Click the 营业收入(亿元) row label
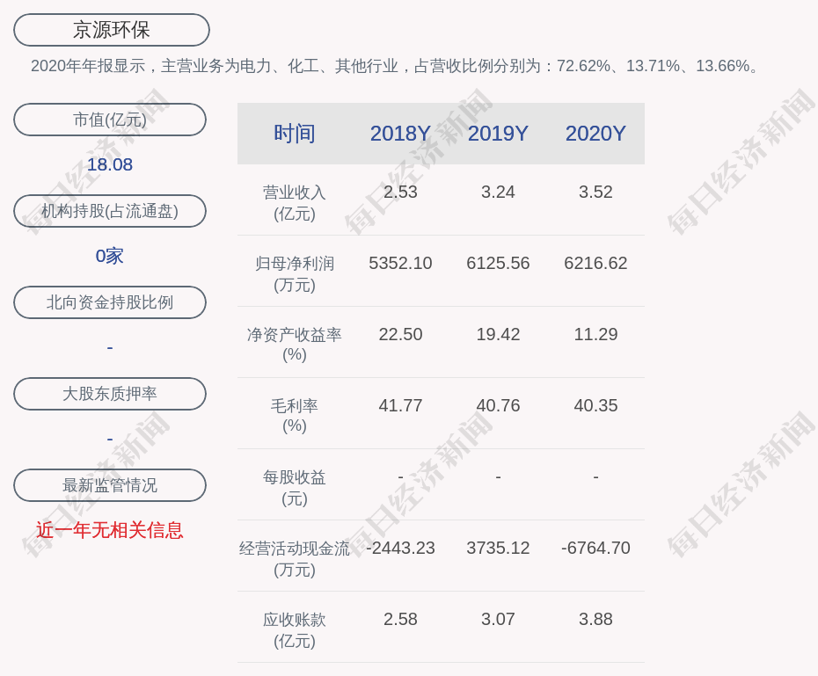This screenshot has width=818, height=676. 295,203
